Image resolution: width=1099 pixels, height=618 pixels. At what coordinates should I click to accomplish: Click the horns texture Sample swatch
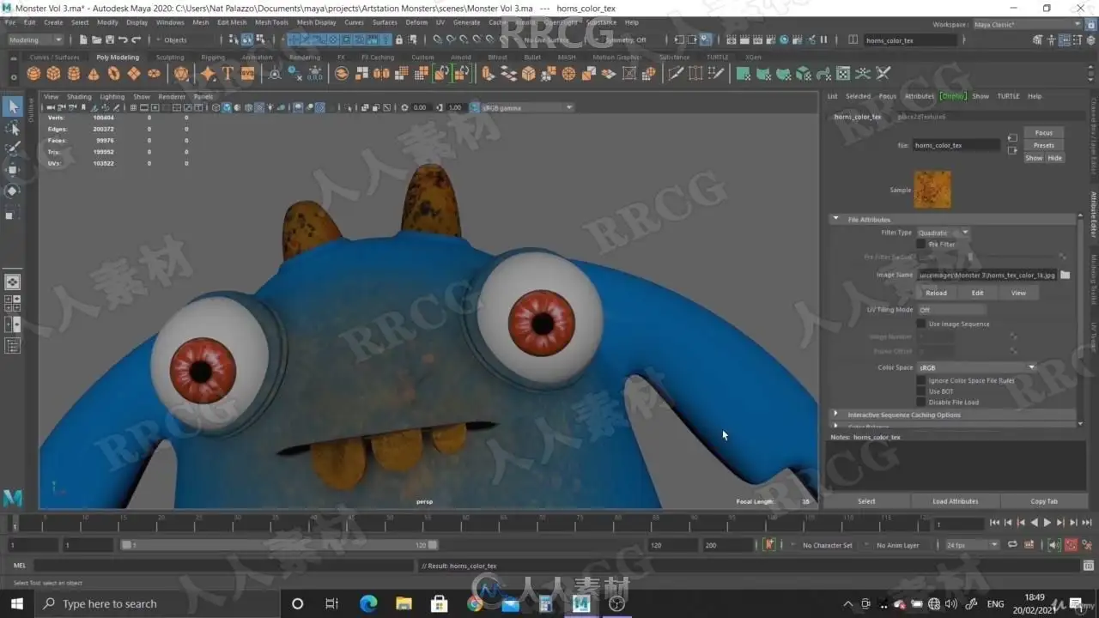pyautogui.click(x=932, y=190)
